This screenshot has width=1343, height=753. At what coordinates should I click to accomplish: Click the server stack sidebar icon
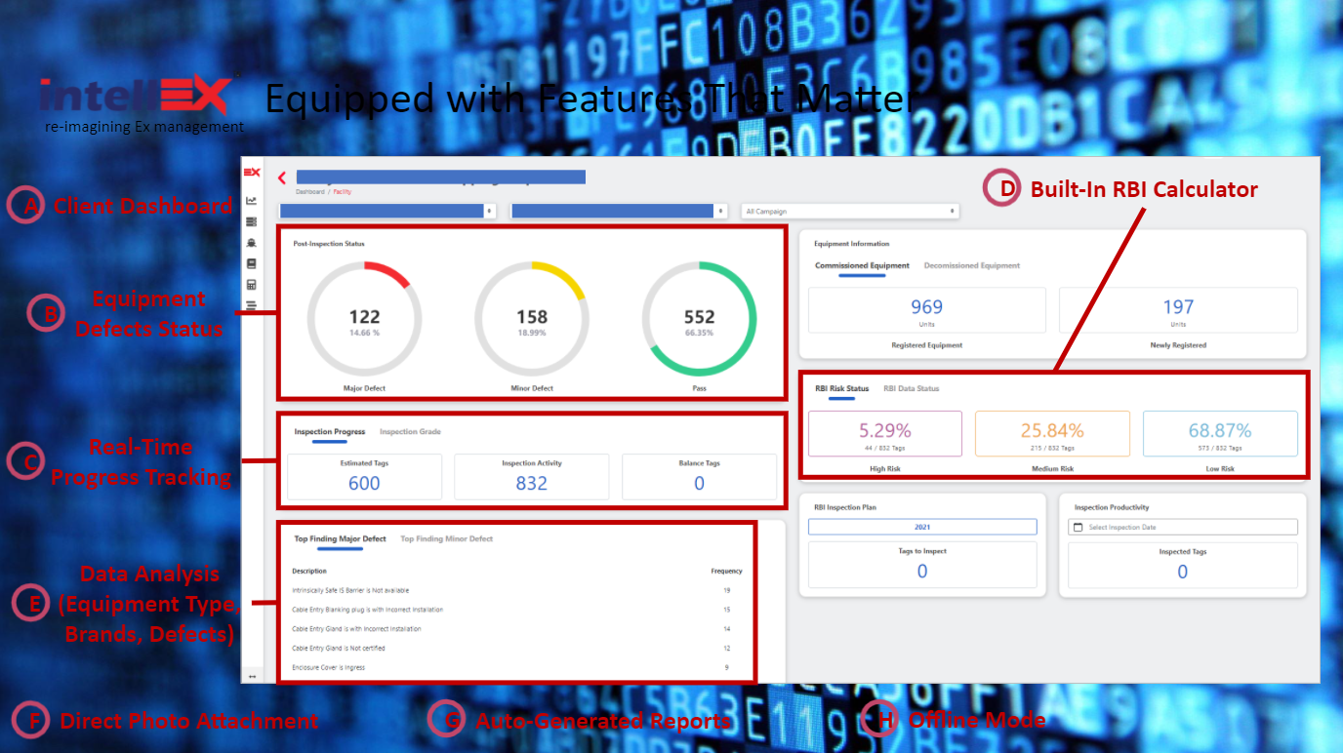252,222
